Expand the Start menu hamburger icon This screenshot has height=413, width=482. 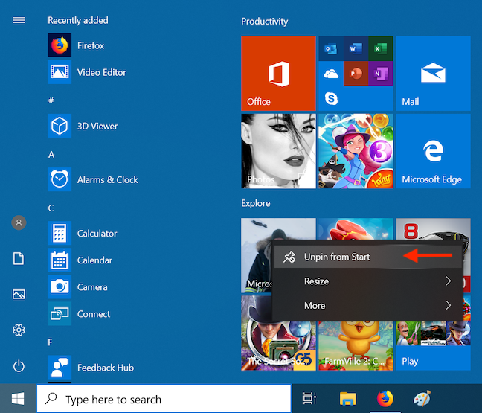click(19, 20)
